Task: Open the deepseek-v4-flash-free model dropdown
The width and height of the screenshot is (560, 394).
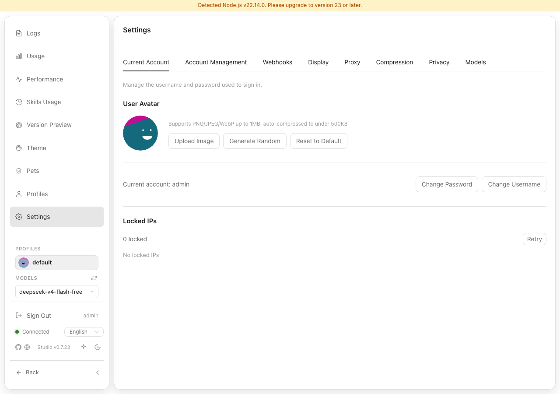Action: pyautogui.click(x=57, y=292)
